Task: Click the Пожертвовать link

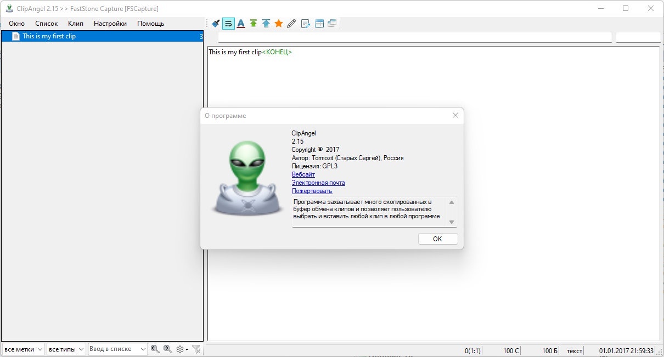Action: point(312,191)
